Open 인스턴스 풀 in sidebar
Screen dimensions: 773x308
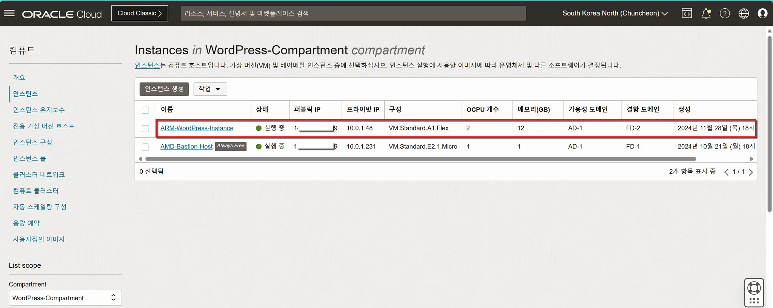(x=29, y=158)
